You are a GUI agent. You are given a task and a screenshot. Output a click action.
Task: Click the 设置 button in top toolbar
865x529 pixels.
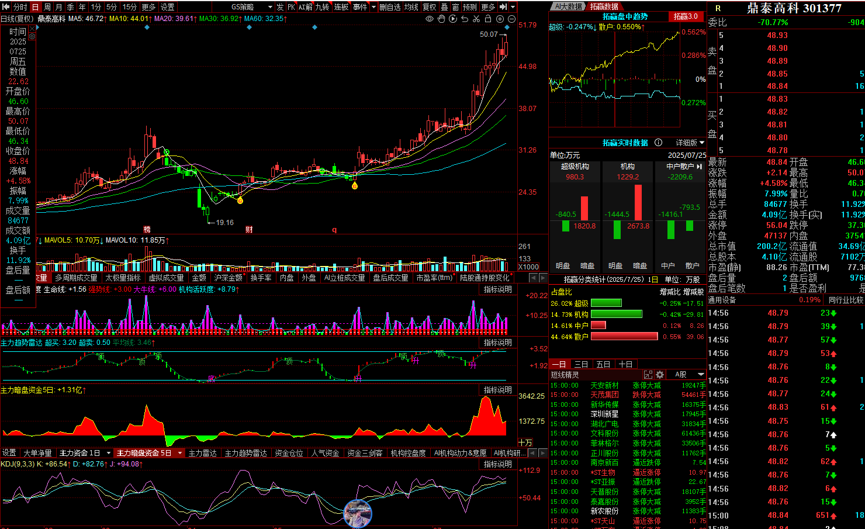pyautogui.click(x=168, y=7)
